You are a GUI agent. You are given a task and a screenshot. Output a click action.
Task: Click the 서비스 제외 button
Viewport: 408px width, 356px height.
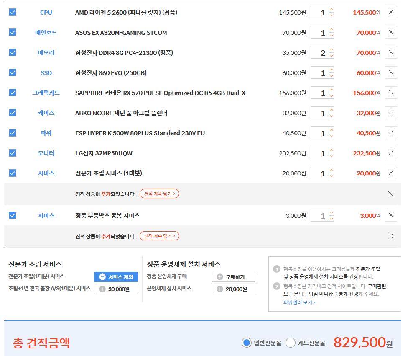click(116, 277)
